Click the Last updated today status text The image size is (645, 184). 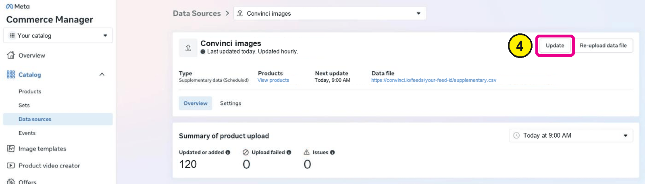pyautogui.click(x=252, y=52)
